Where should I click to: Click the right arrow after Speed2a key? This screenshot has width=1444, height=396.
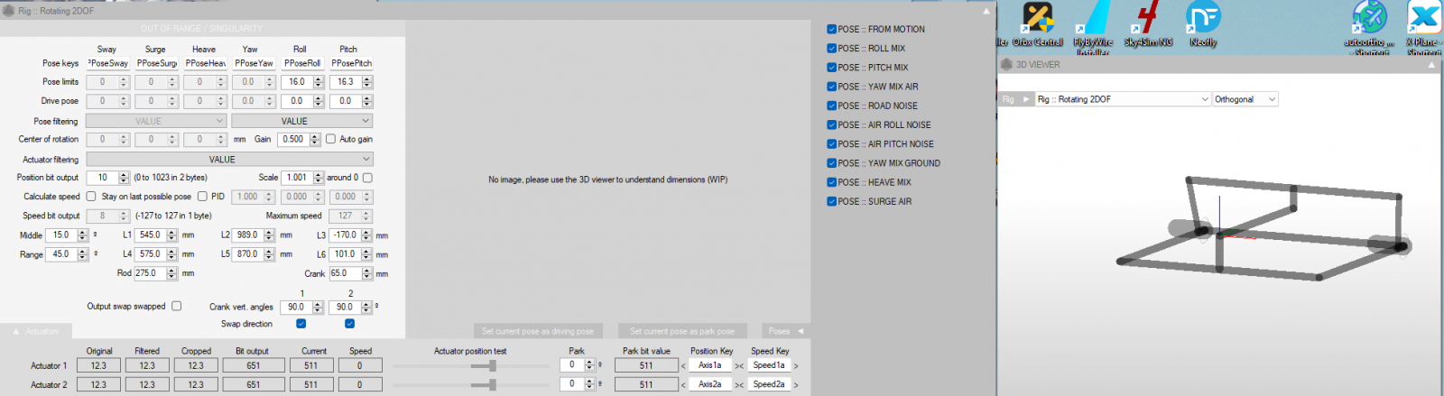(796, 384)
